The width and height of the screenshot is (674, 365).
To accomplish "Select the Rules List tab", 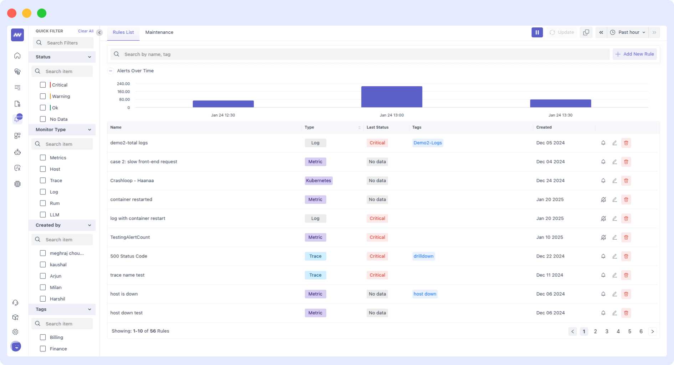I will [x=123, y=32].
